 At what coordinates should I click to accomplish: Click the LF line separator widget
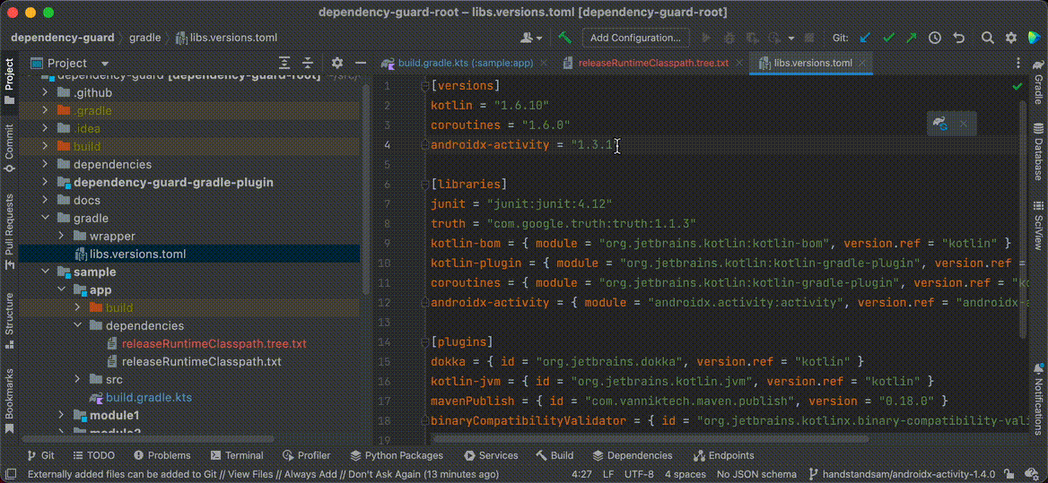point(608,474)
